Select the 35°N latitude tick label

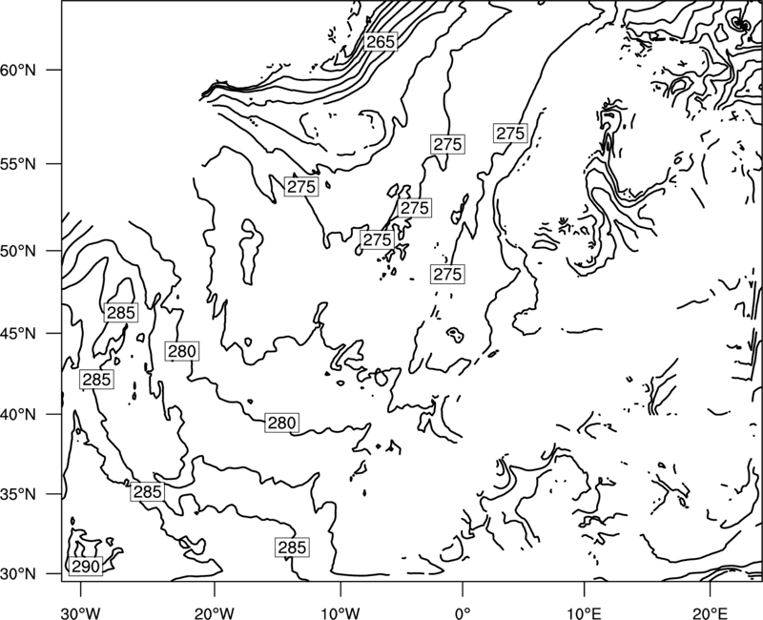[x=18, y=494]
